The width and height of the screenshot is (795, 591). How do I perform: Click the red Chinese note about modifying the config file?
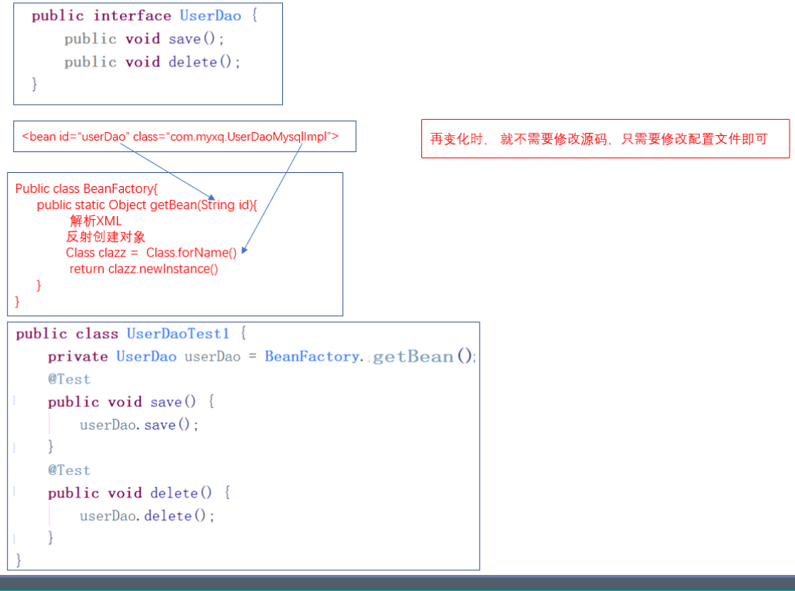click(599, 139)
